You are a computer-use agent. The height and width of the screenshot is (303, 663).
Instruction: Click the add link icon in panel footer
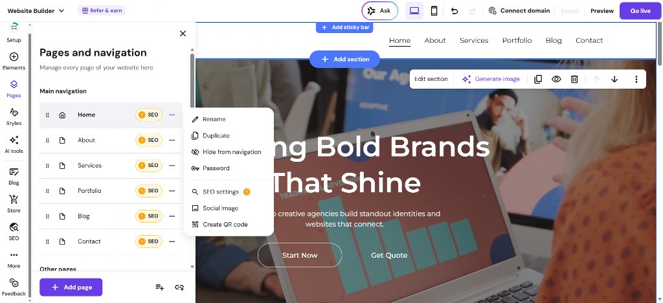click(179, 287)
